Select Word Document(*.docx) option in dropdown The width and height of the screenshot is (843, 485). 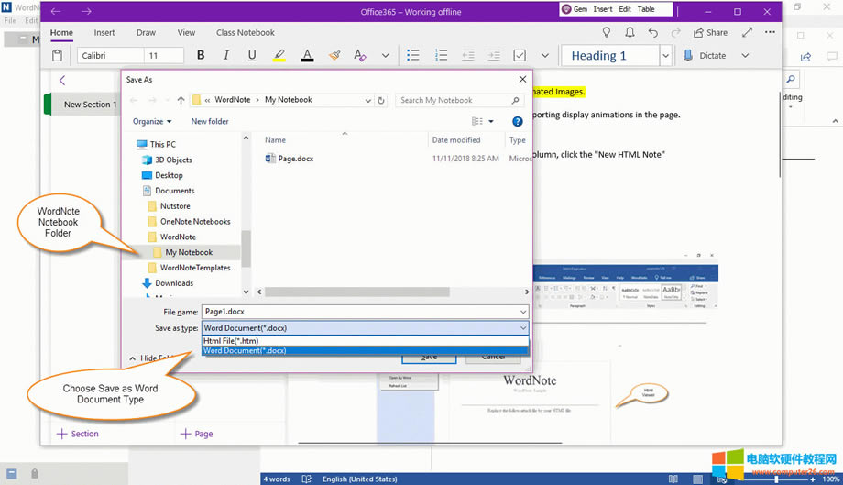(245, 350)
